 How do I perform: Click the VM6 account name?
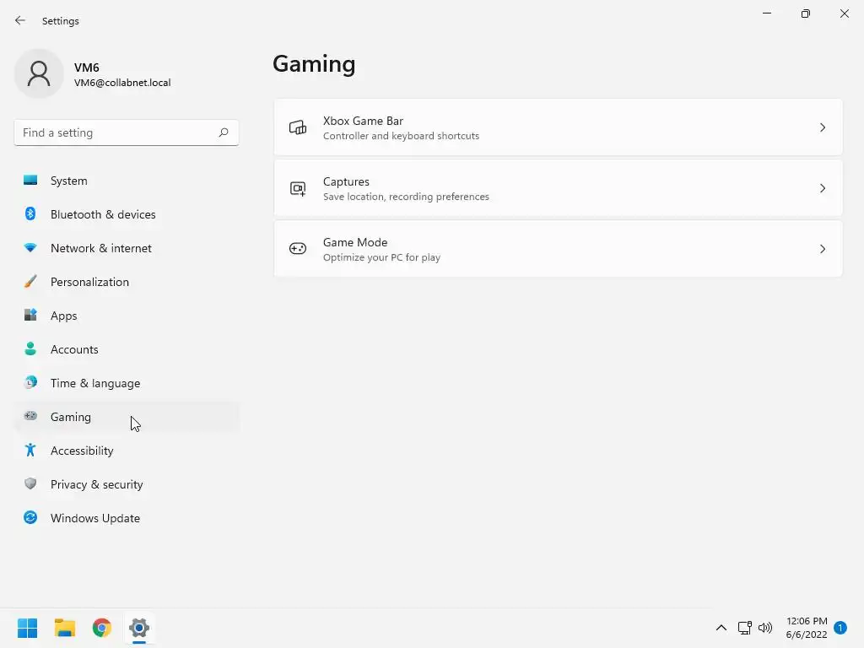click(x=87, y=67)
